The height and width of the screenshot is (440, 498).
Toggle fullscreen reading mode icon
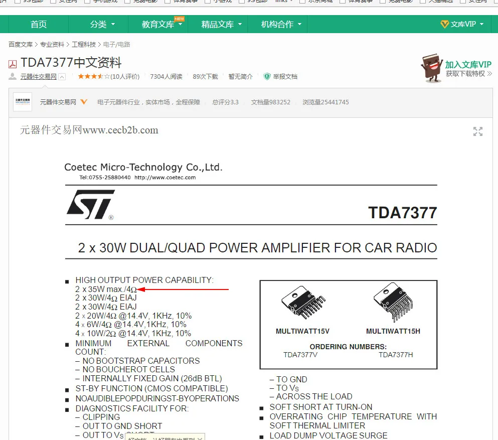tap(477, 131)
